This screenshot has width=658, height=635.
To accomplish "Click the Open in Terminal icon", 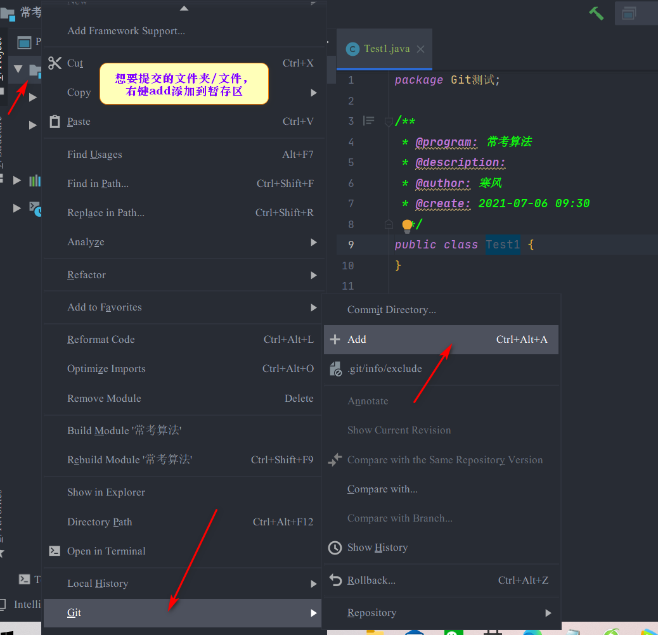I will pos(55,551).
